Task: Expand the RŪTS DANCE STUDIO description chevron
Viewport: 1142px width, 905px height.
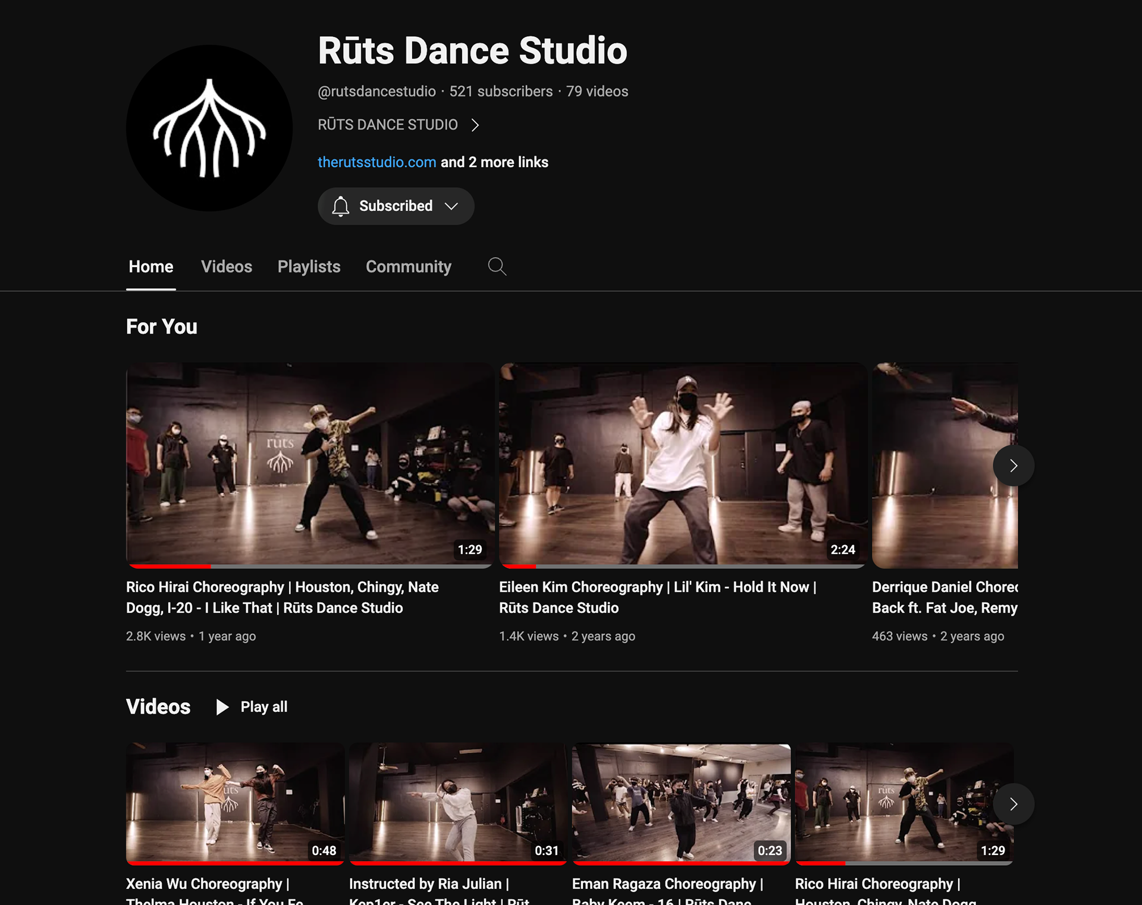Action: click(x=475, y=125)
